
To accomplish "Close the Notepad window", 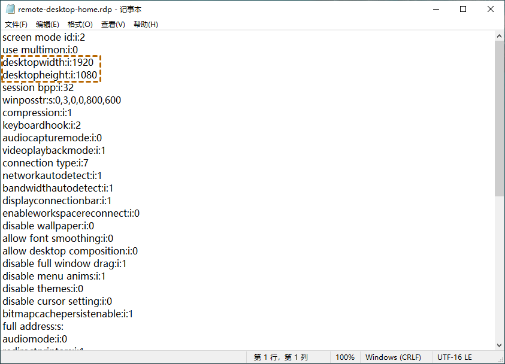I will click(x=491, y=9).
